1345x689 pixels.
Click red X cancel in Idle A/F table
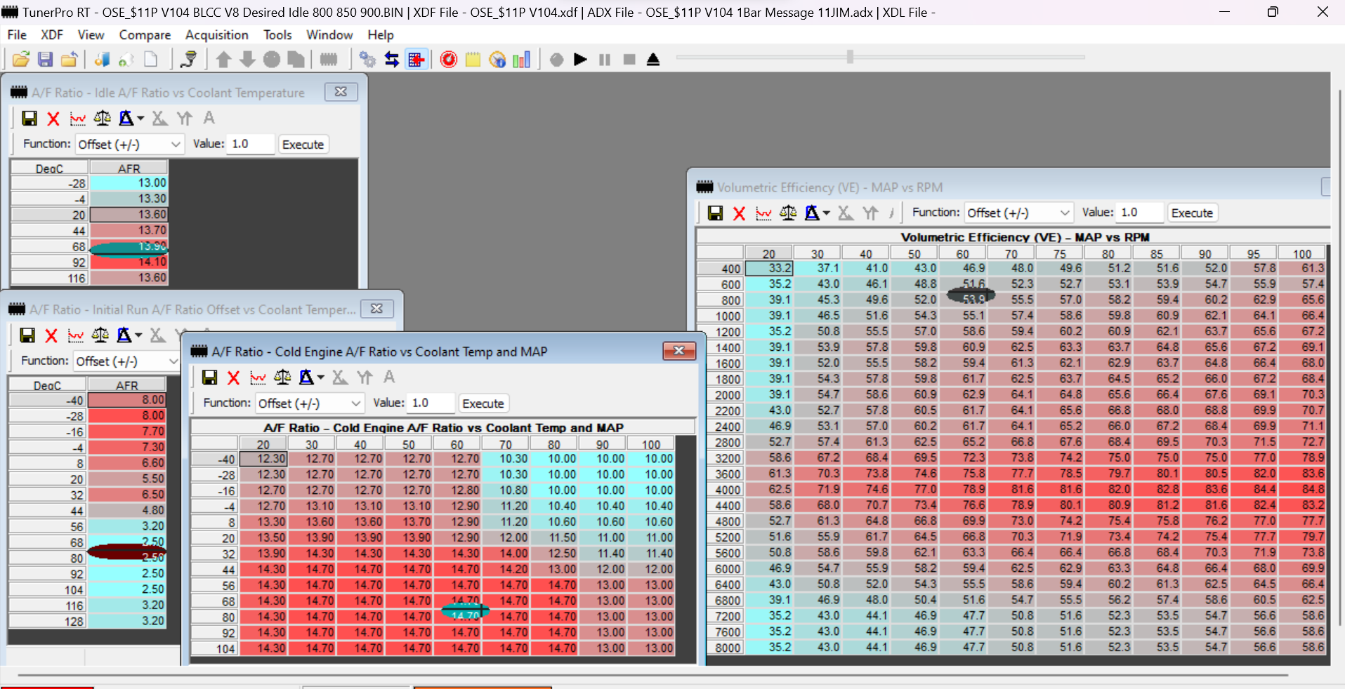(53, 119)
